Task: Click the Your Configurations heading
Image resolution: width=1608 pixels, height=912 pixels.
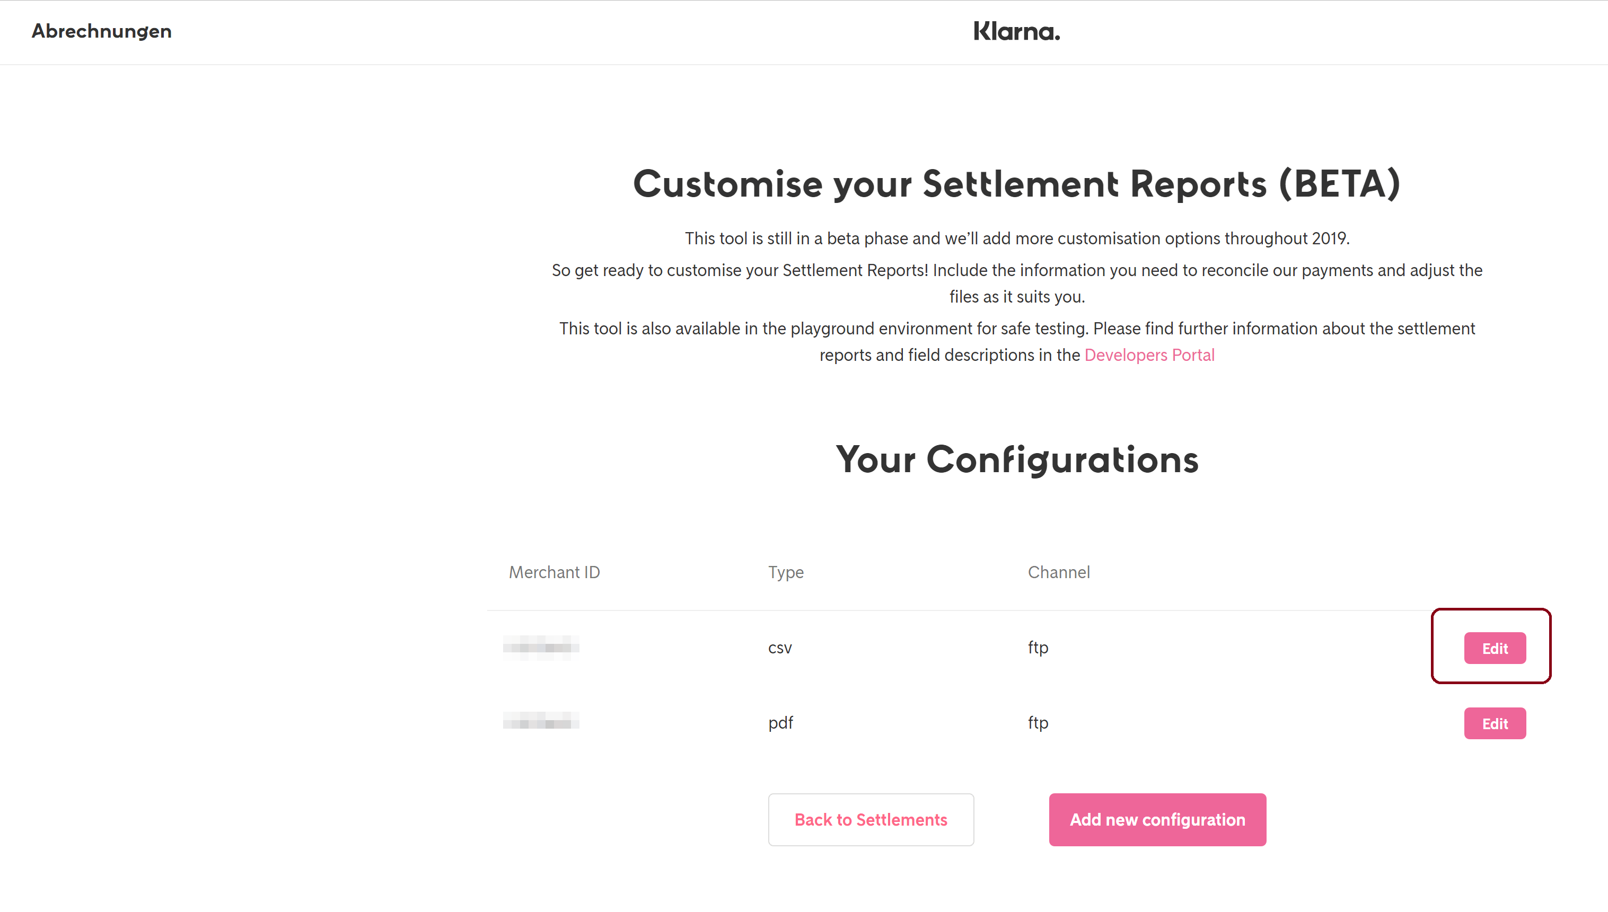Action: [1016, 460]
